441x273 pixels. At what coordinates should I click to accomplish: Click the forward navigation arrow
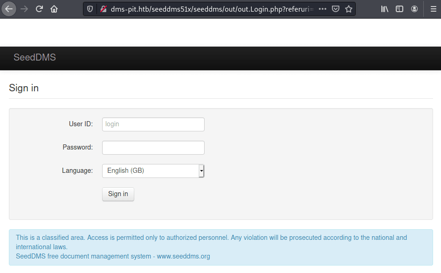24,9
